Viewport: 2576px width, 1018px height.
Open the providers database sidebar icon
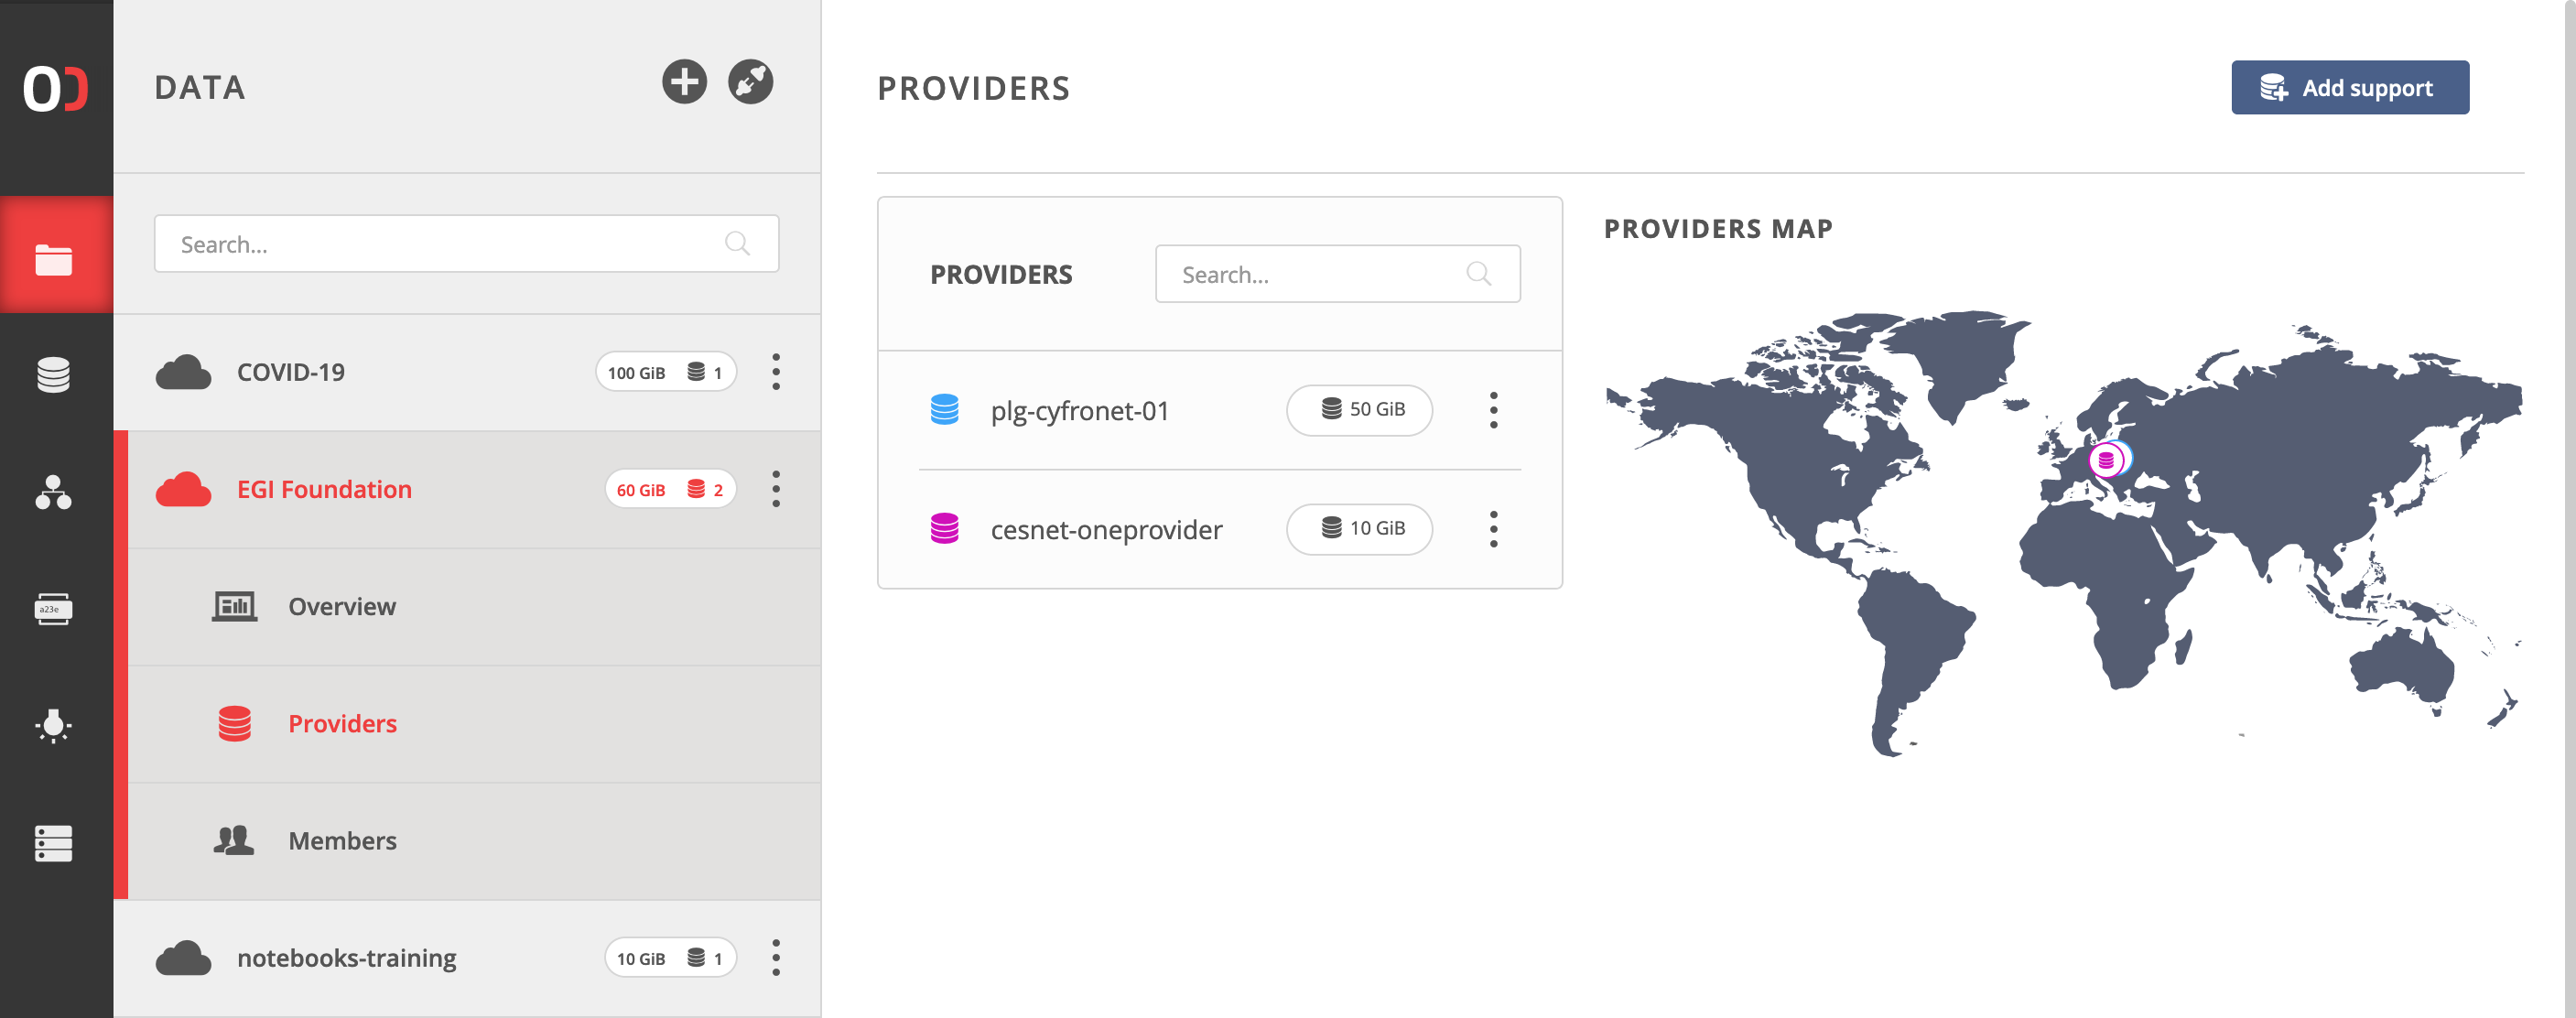click(54, 375)
